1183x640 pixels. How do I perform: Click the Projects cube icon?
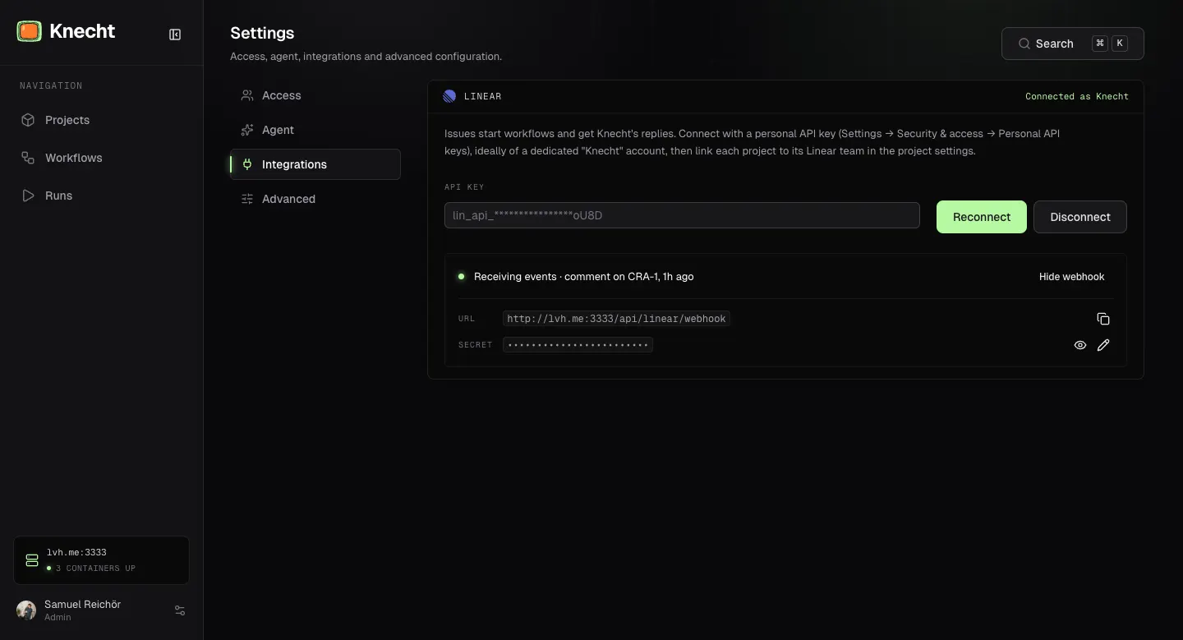pyautogui.click(x=28, y=120)
